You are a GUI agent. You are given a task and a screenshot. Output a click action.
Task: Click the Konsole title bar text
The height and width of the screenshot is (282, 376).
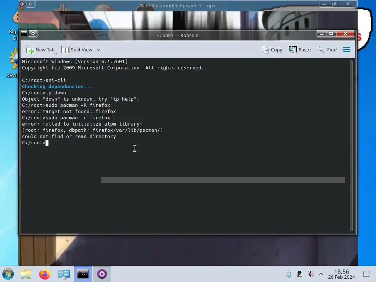click(x=177, y=36)
